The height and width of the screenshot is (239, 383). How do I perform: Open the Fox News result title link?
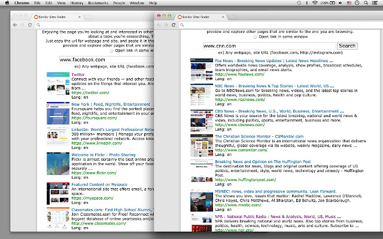point(274,61)
